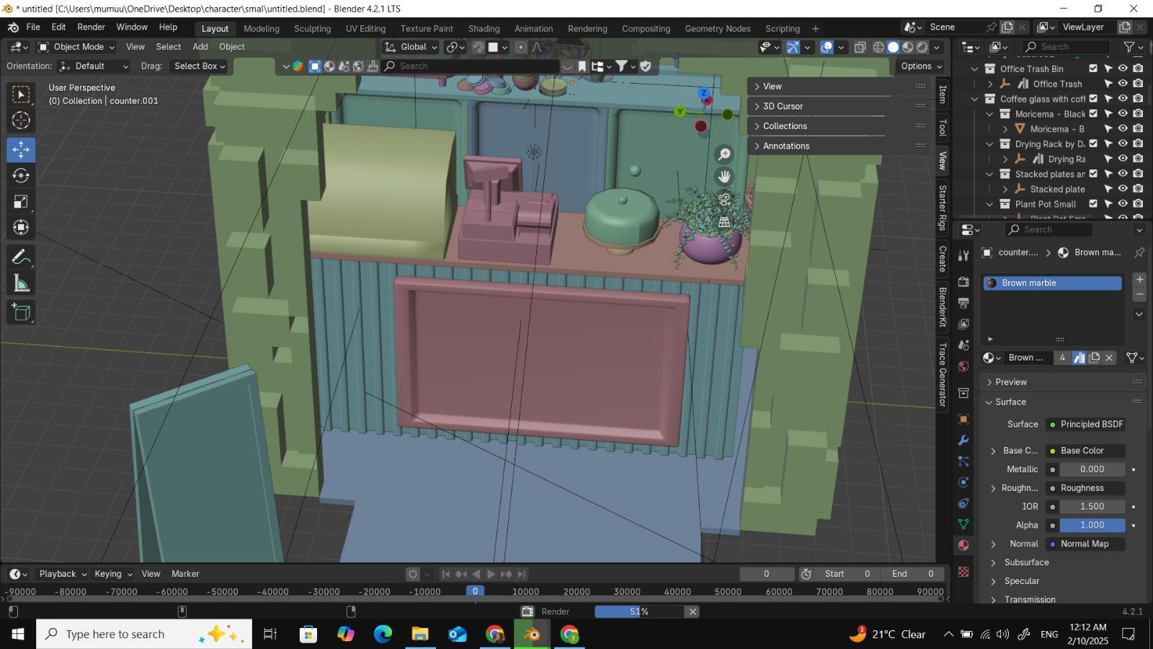Open the Render properties tab icon
The image size is (1153, 649).
tap(963, 281)
